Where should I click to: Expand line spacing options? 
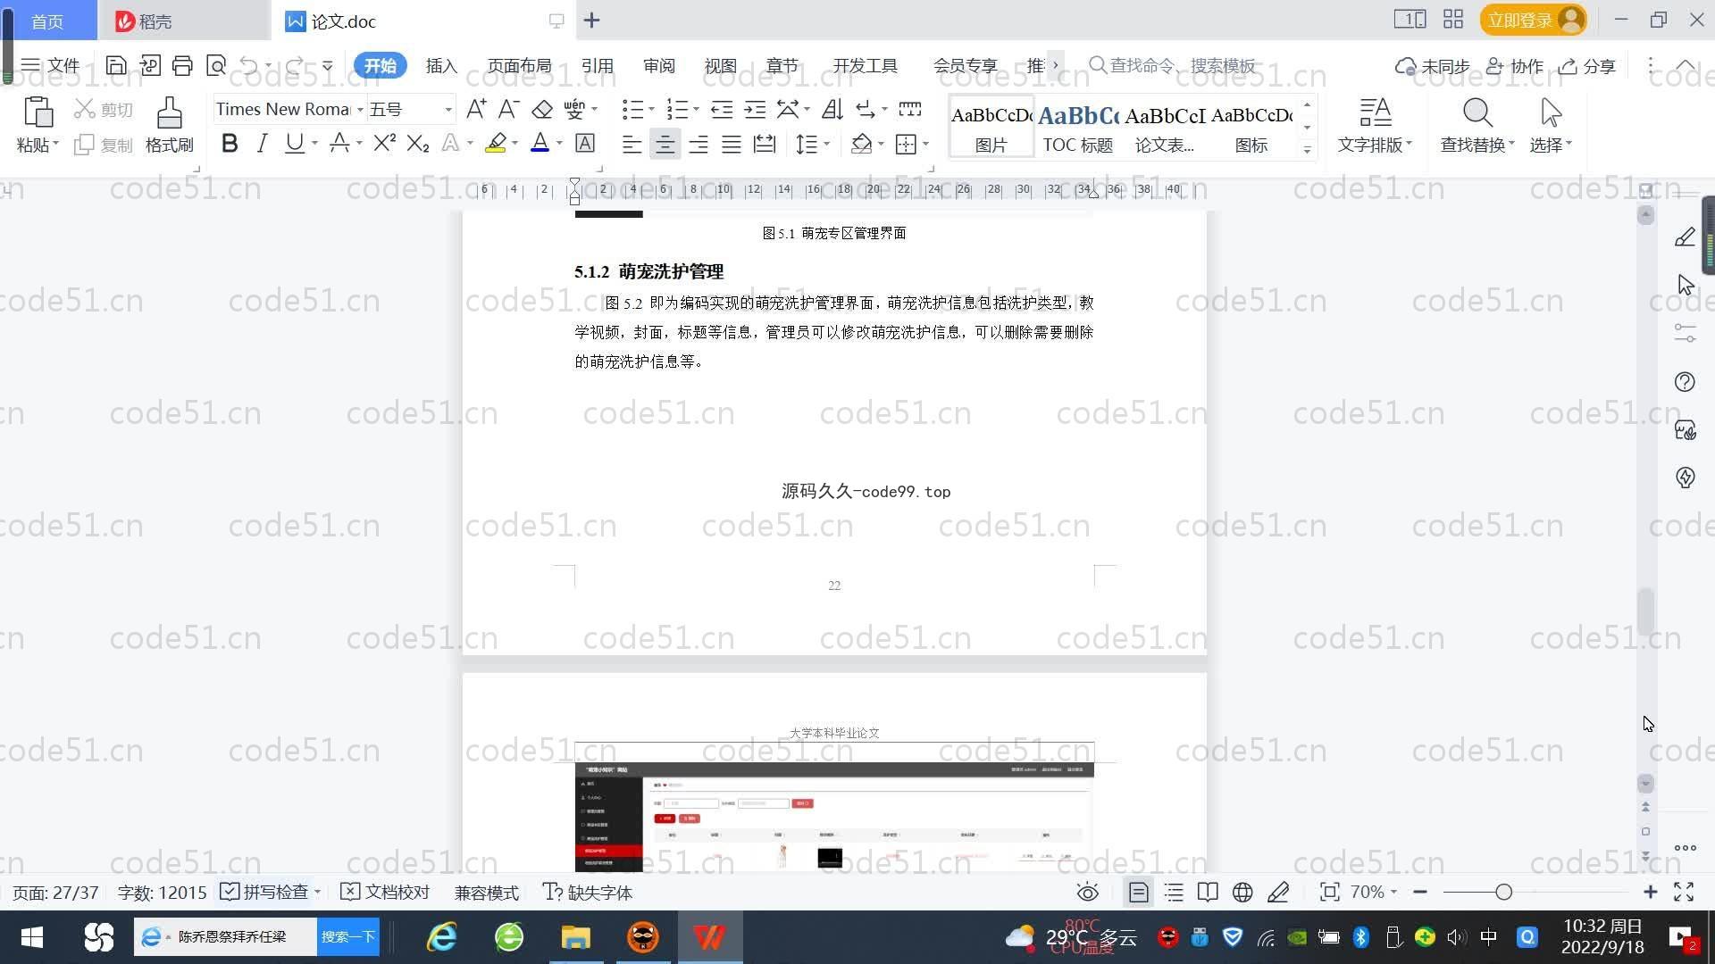point(827,144)
